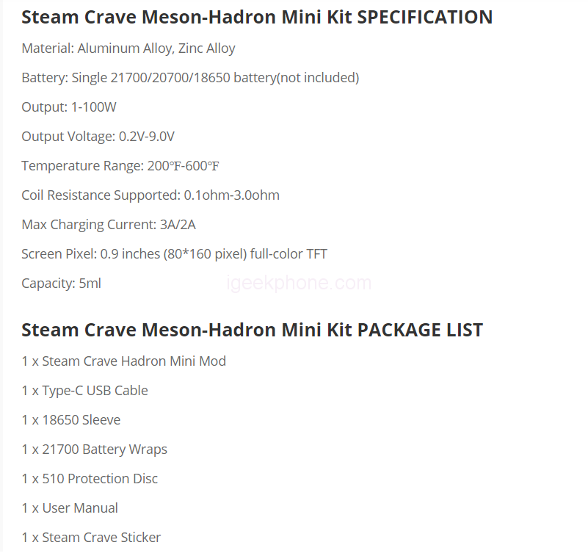This screenshot has height=556, width=588.
Task: Click the Temperature Range 200℉-600℉ line
Action: [120, 166]
